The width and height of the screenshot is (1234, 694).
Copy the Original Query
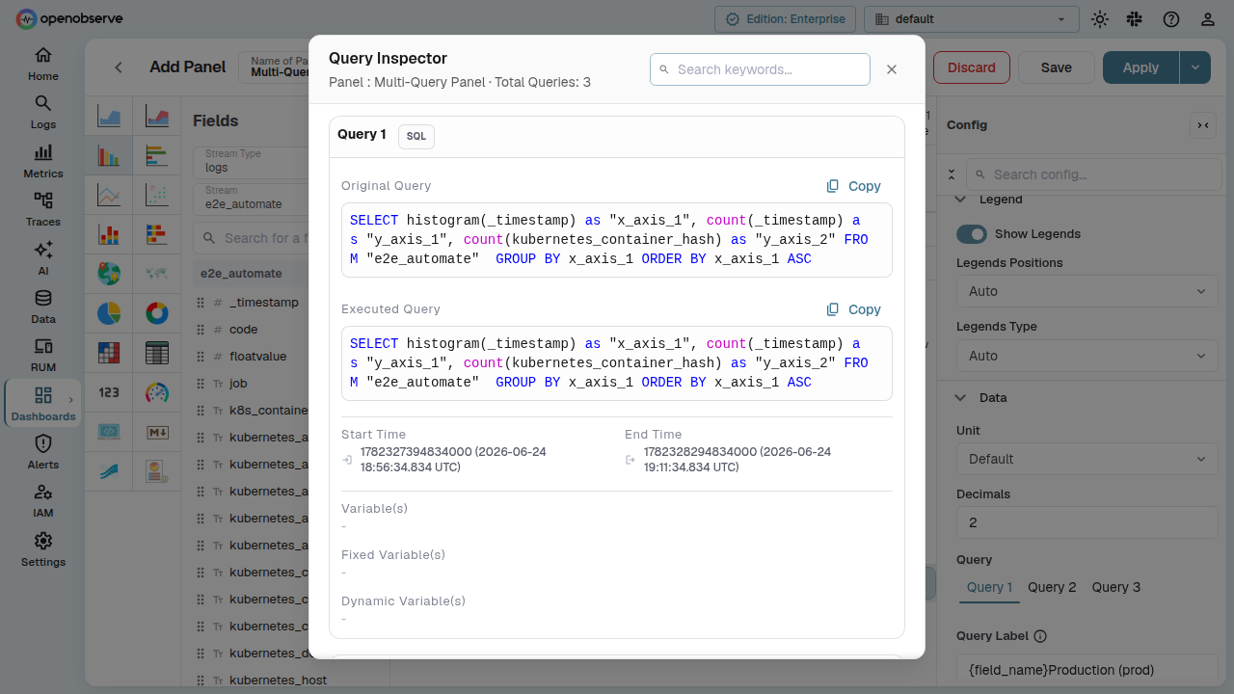pyautogui.click(x=854, y=186)
